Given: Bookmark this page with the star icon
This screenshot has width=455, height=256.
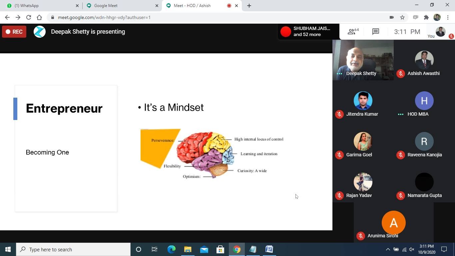Looking at the screenshot, I should point(402,17).
